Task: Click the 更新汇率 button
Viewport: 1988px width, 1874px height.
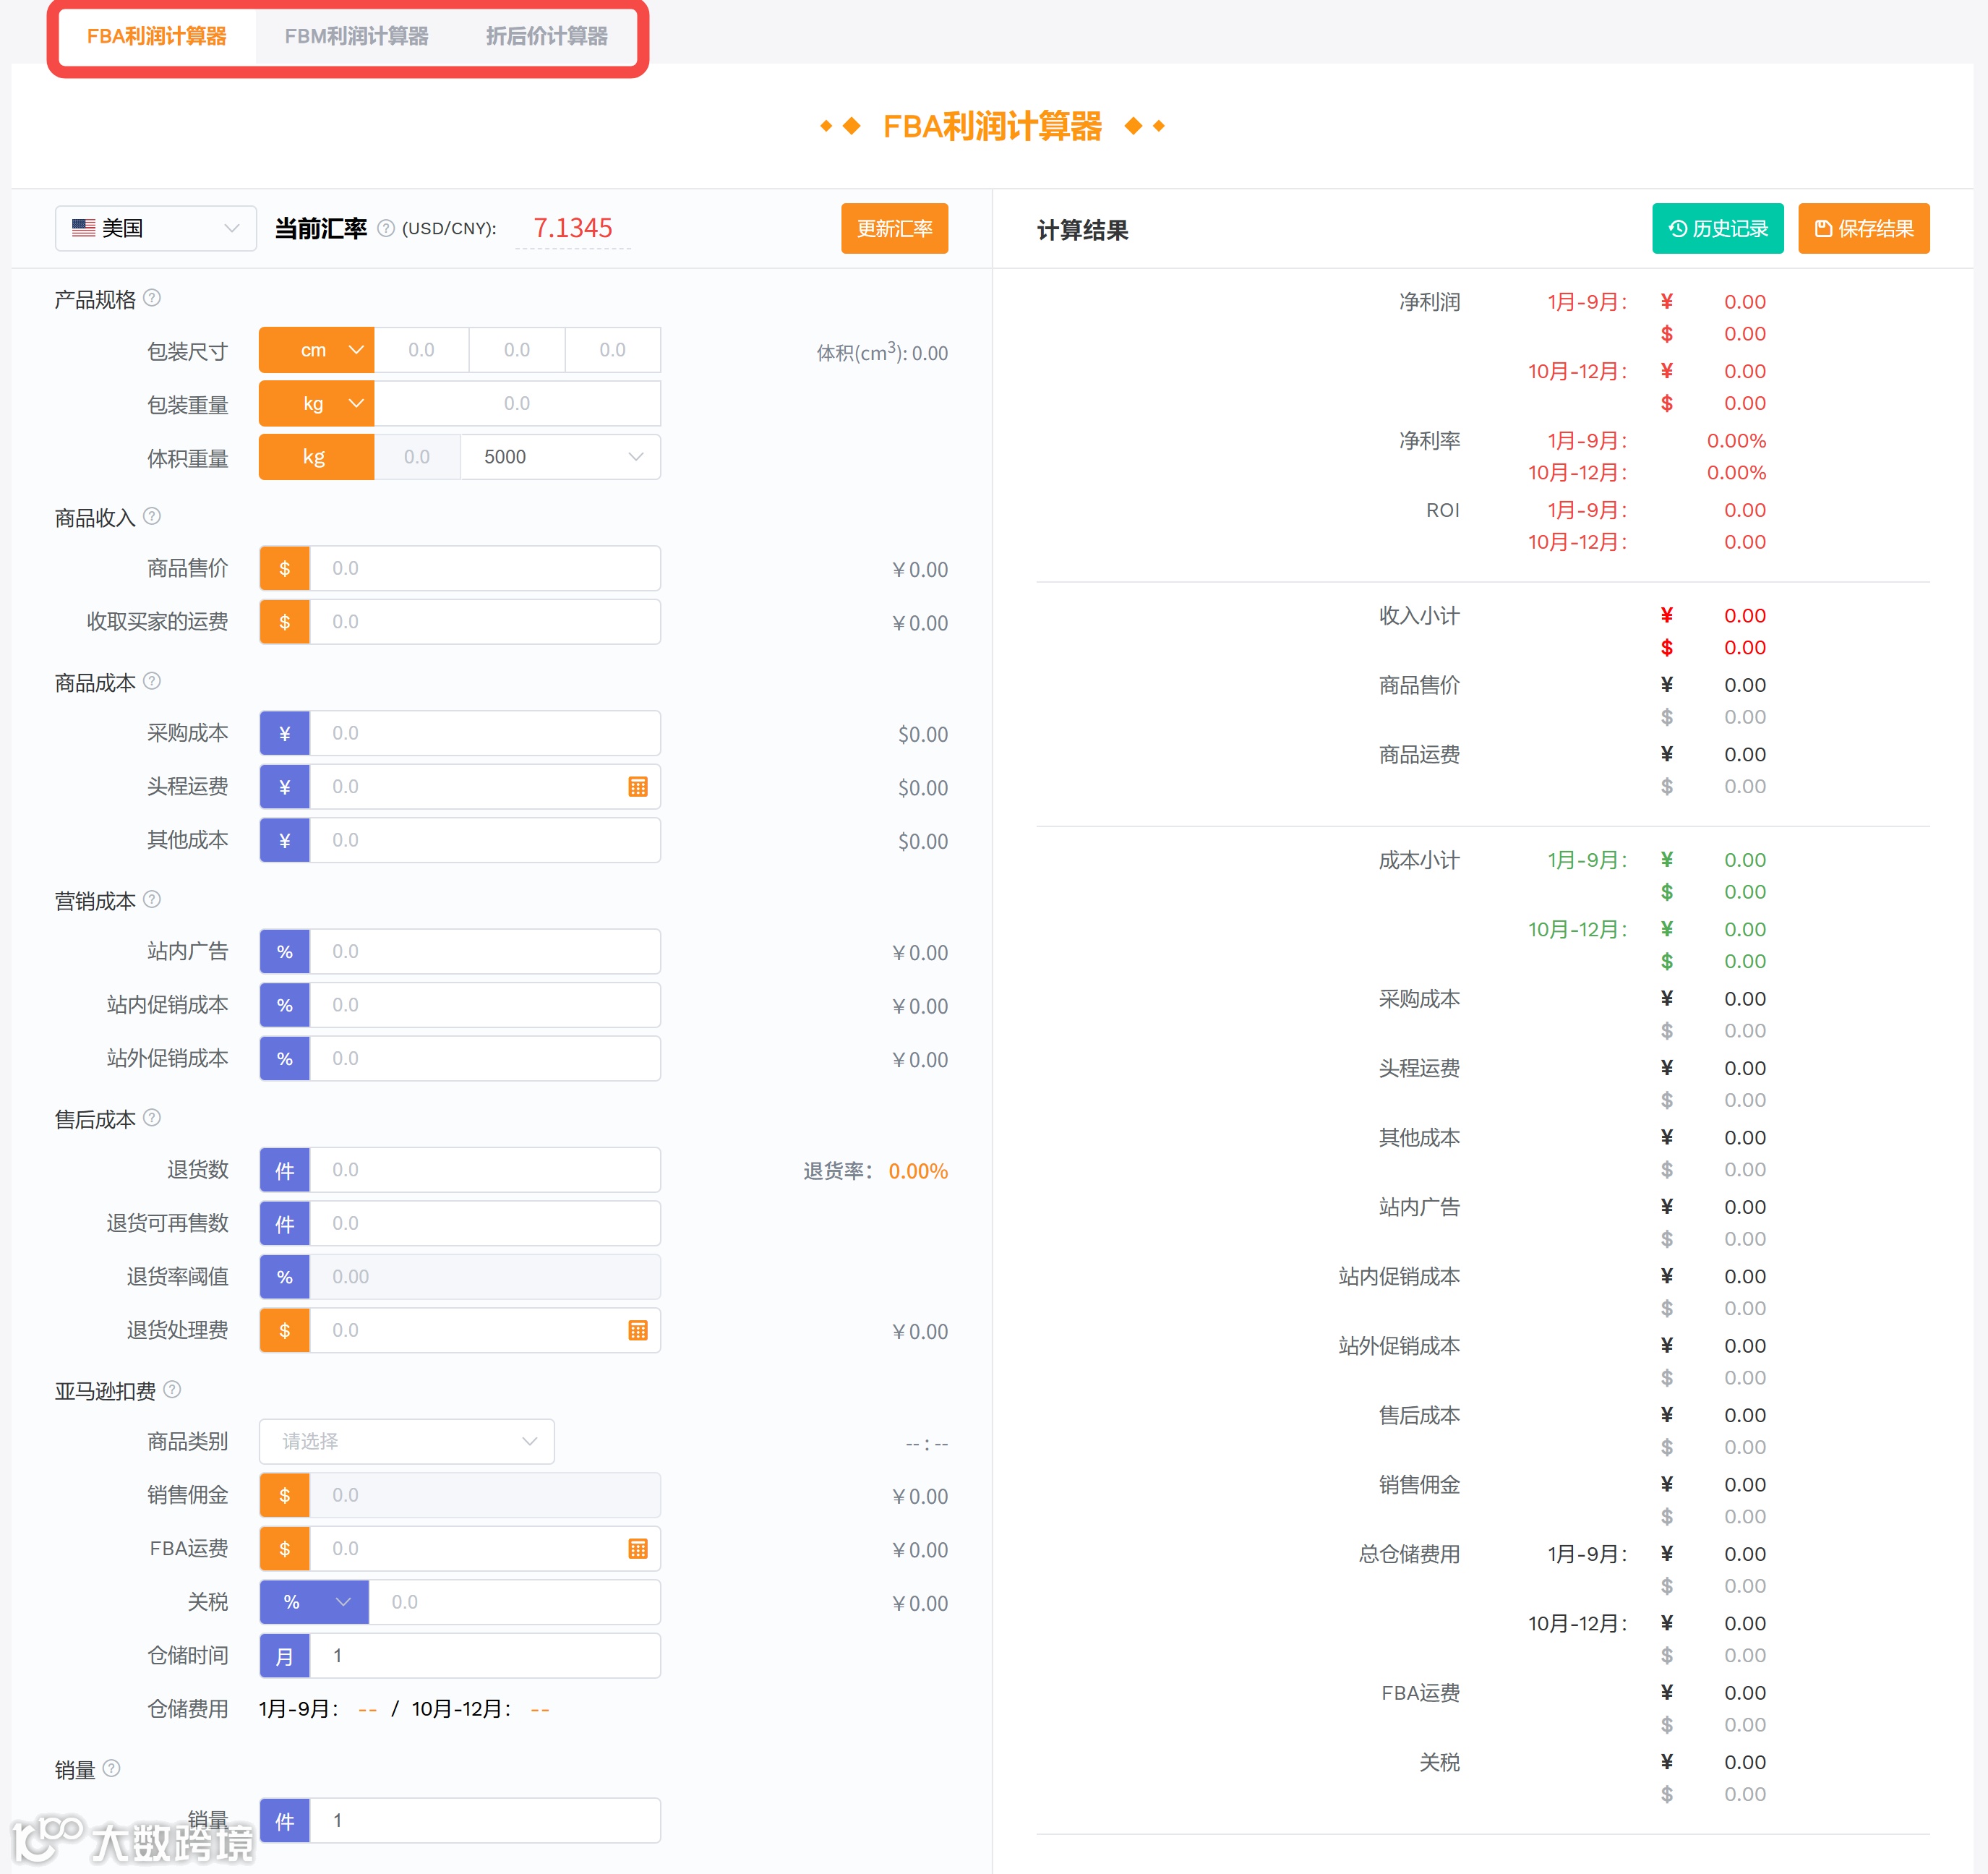Action: pos(894,228)
